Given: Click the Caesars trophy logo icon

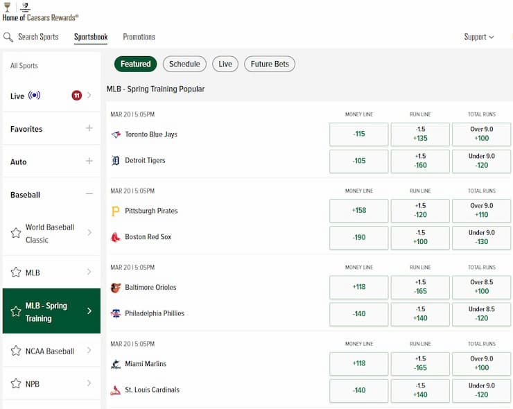Looking at the screenshot, I should (7, 6).
